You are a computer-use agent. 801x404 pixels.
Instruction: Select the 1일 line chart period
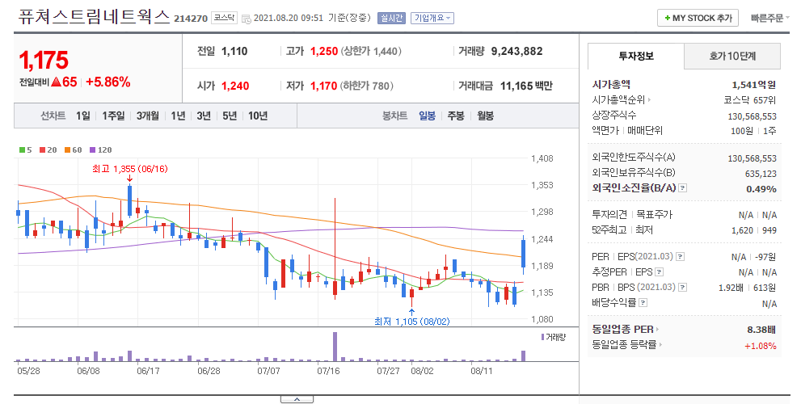point(82,116)
